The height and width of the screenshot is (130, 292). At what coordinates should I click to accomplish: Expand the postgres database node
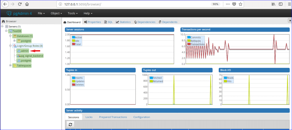[15, 41]
